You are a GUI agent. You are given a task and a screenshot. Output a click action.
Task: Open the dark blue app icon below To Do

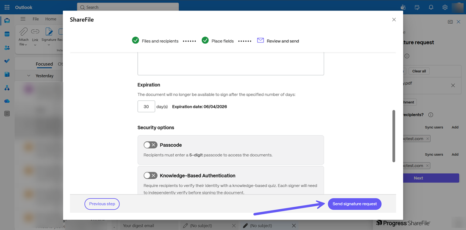pyautogui.click(x=7, y=74)
